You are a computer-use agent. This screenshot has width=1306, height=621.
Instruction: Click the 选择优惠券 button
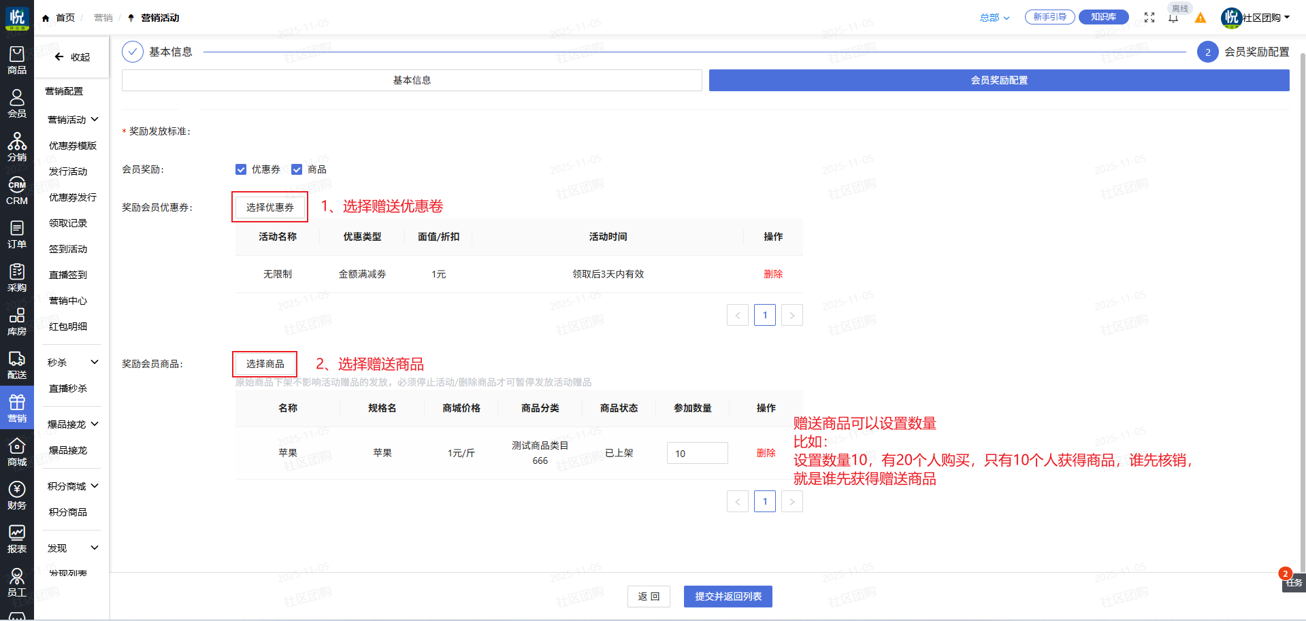[x=270, y=207]
